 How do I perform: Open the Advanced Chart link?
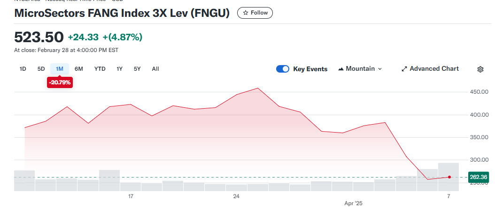pyautogui.click(x=434, y=69)
